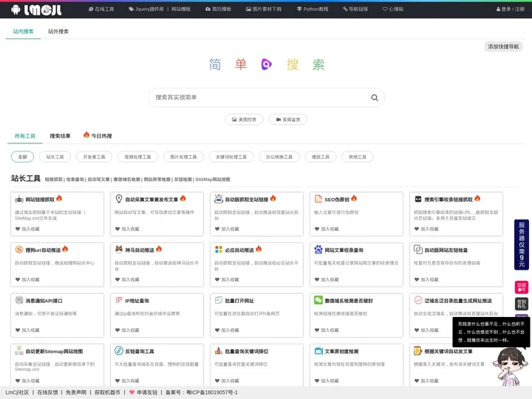
Task: Click 批量打开网址 icon
Action: coord(219,300)
